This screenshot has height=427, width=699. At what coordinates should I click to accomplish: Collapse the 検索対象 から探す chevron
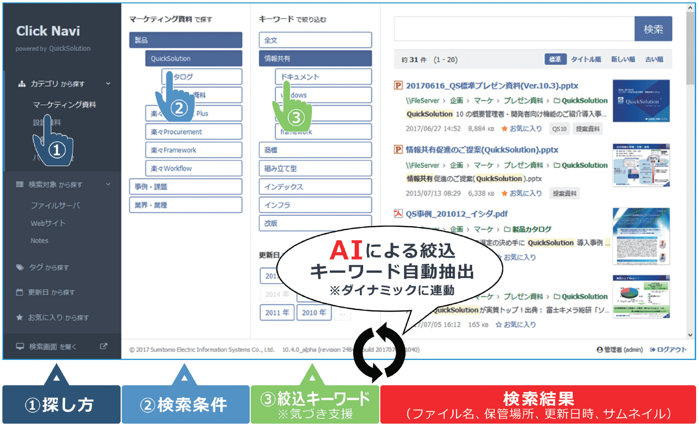pyautogui.click(x=108, y=184)
